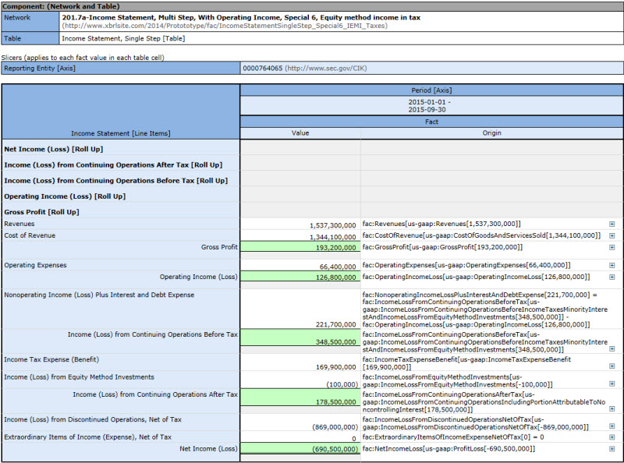Select Income from Continuing Operations Before Tax [Roll Up]

coord(115,181)
